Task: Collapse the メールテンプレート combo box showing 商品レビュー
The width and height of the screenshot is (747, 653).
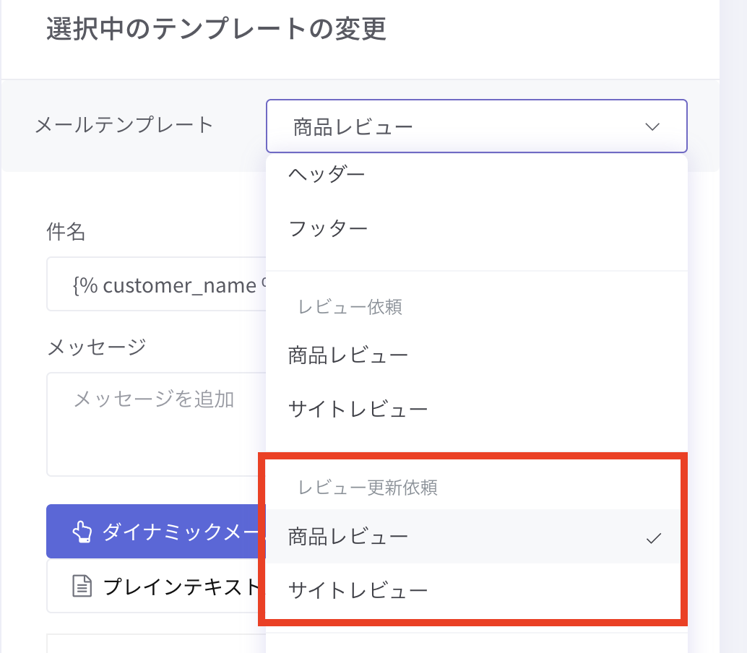Action: 476,127
